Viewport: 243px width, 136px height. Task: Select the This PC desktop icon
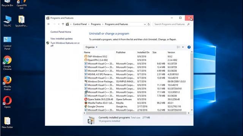coord(7,21)
